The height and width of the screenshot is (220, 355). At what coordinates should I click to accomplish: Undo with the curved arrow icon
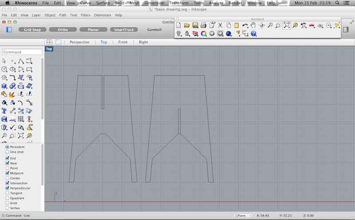pos(245,26)
